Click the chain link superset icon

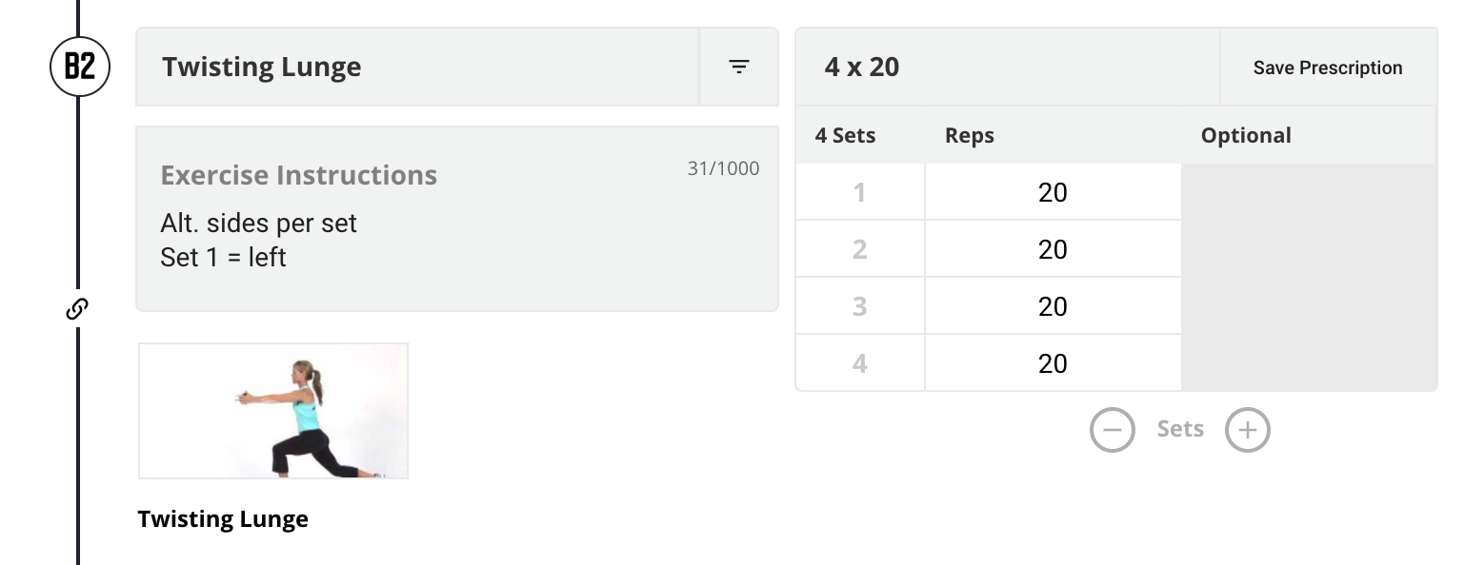click(x=78, y=308)
